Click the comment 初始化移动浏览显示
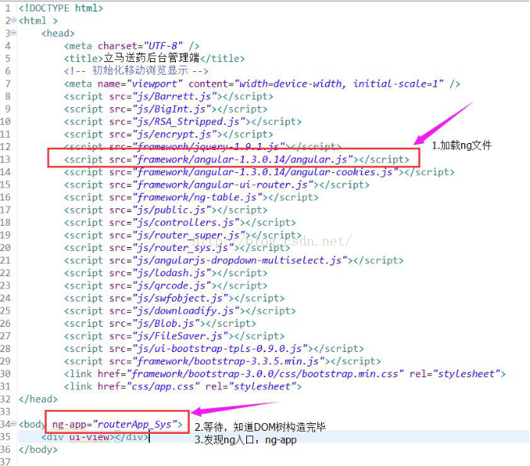Screen dimensions: 530x466 pyautogui.click(x=140, y=70)
